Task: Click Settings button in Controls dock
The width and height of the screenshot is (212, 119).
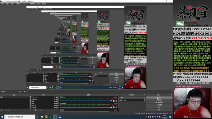Action: click(159, 107)
